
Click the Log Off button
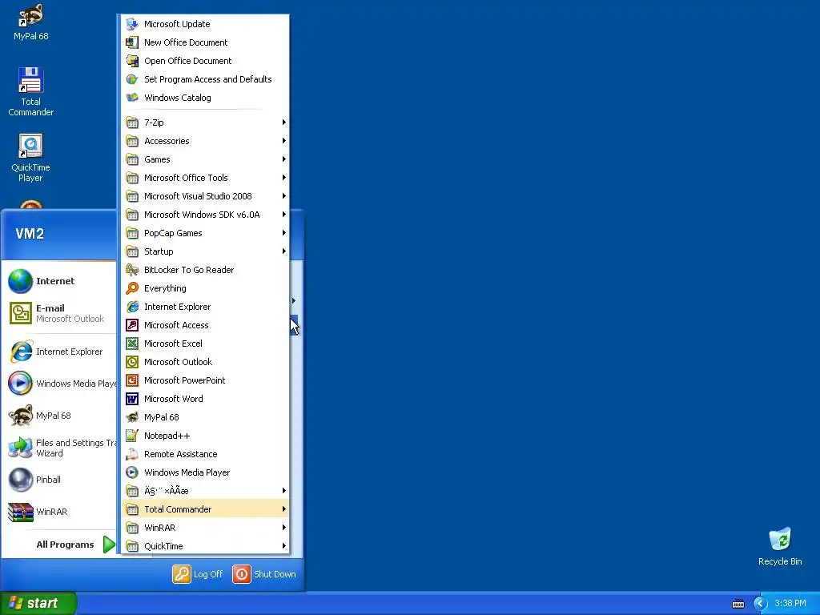pyautogui.click(x=199, y=574)
